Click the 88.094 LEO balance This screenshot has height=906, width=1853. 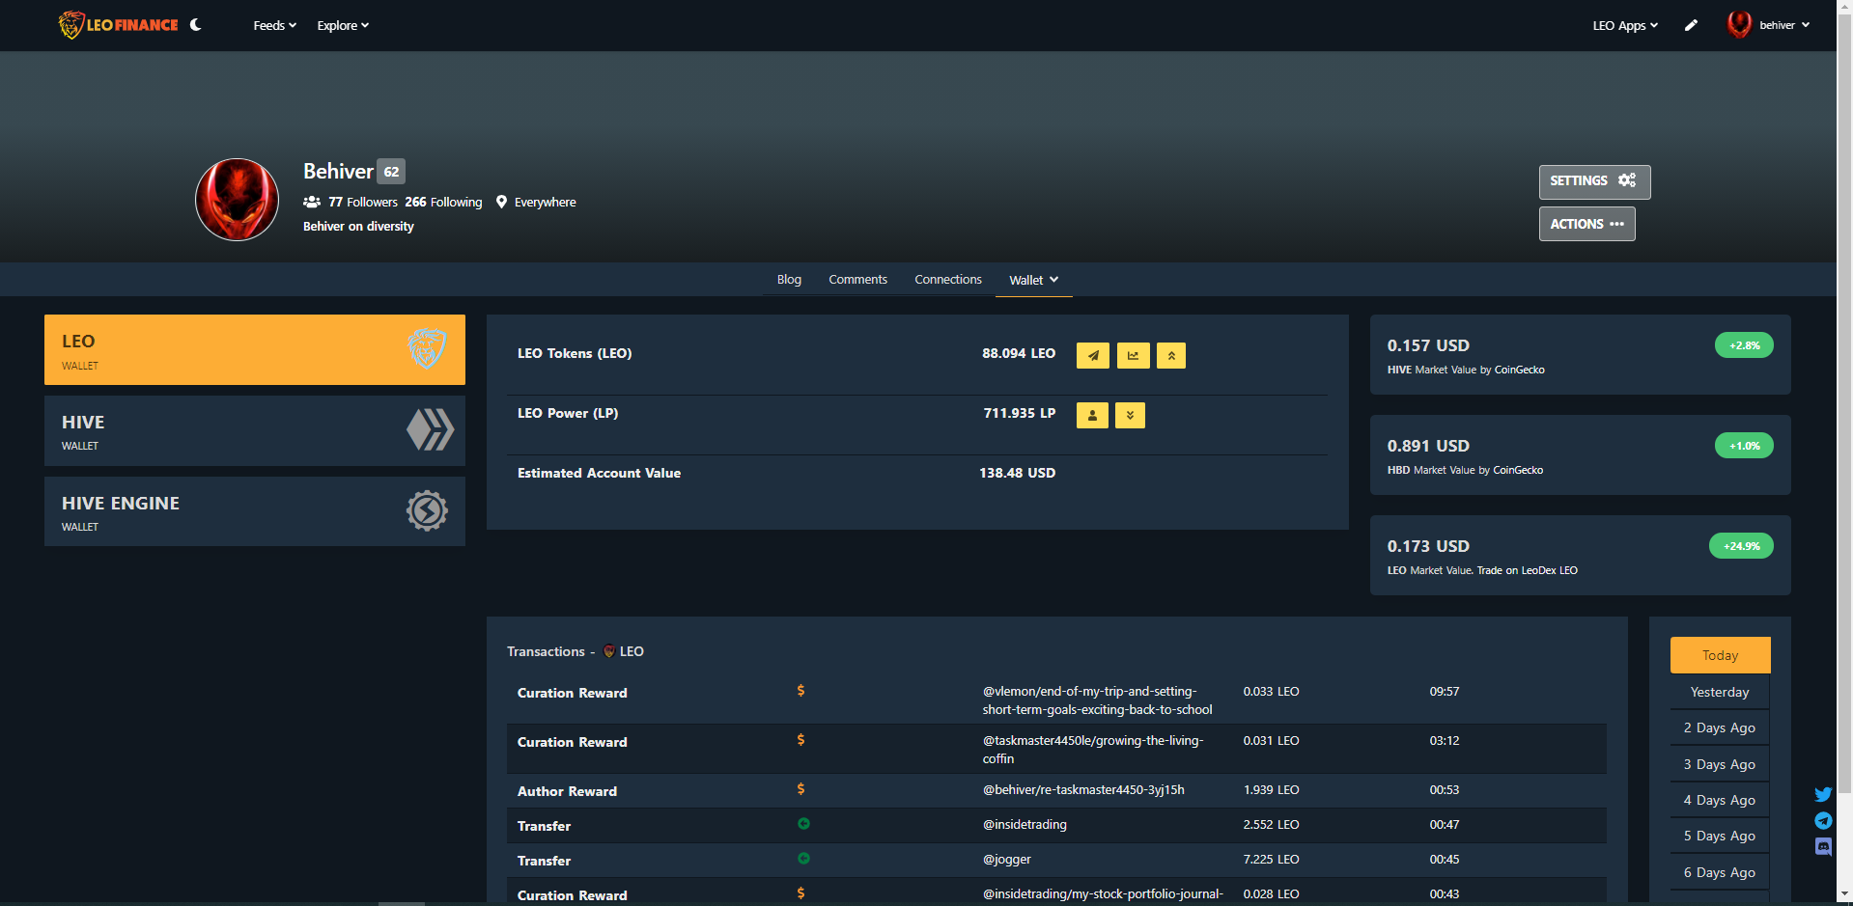[x=1019, y=354]
